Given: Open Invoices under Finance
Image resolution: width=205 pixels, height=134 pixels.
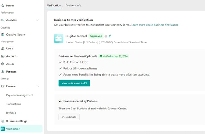Looking at the screenshot, I should 11,113.
